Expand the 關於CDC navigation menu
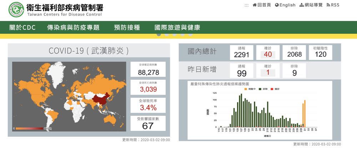The image size is (357, 151). (23, 27)
